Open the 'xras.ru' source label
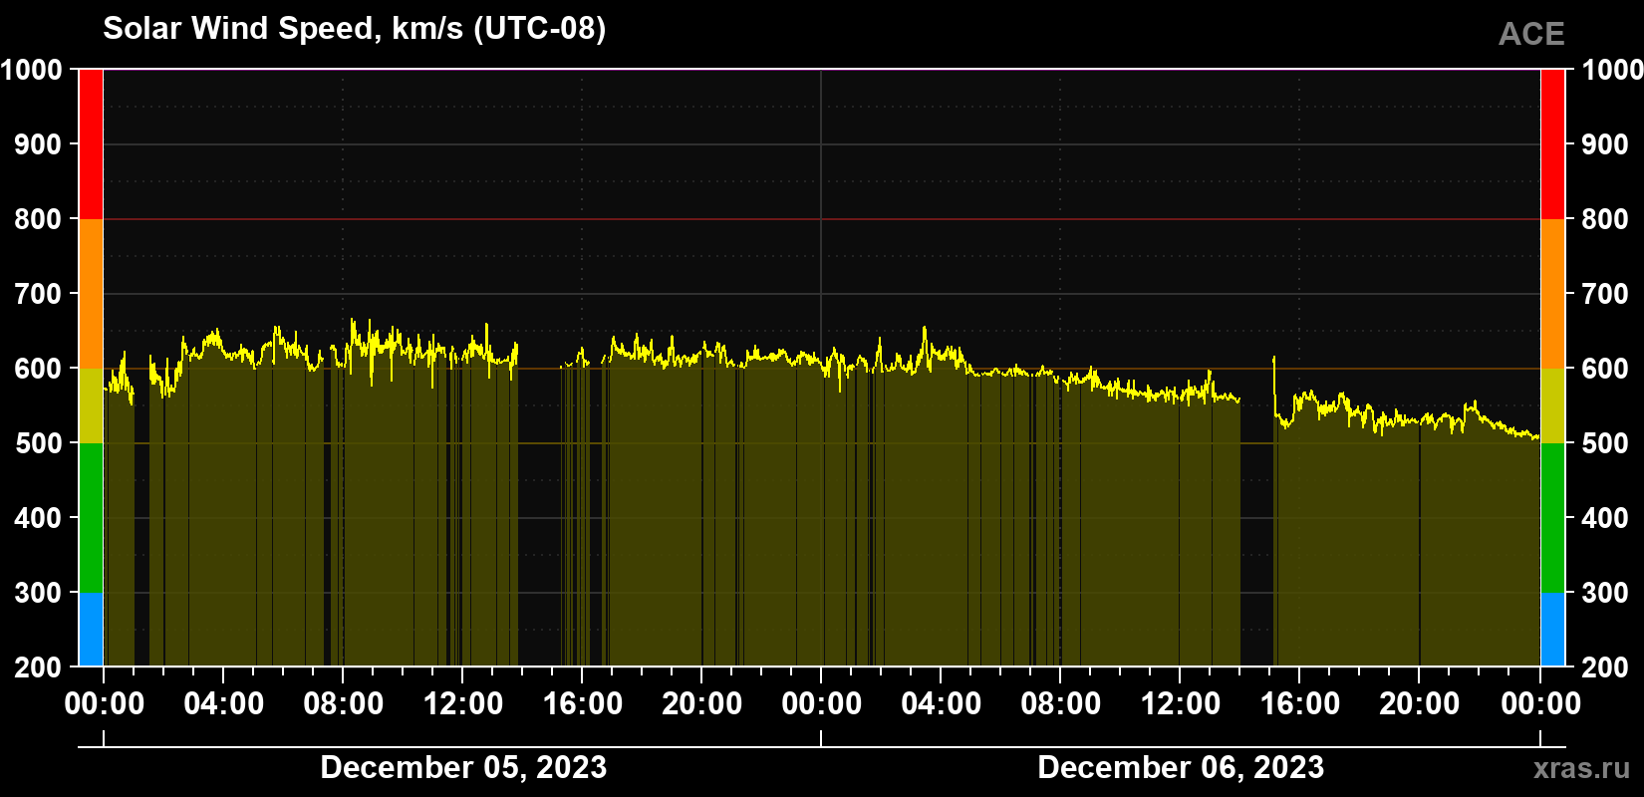The height and width of the screenshot is (797, 1644). [x=1582, y=767]
